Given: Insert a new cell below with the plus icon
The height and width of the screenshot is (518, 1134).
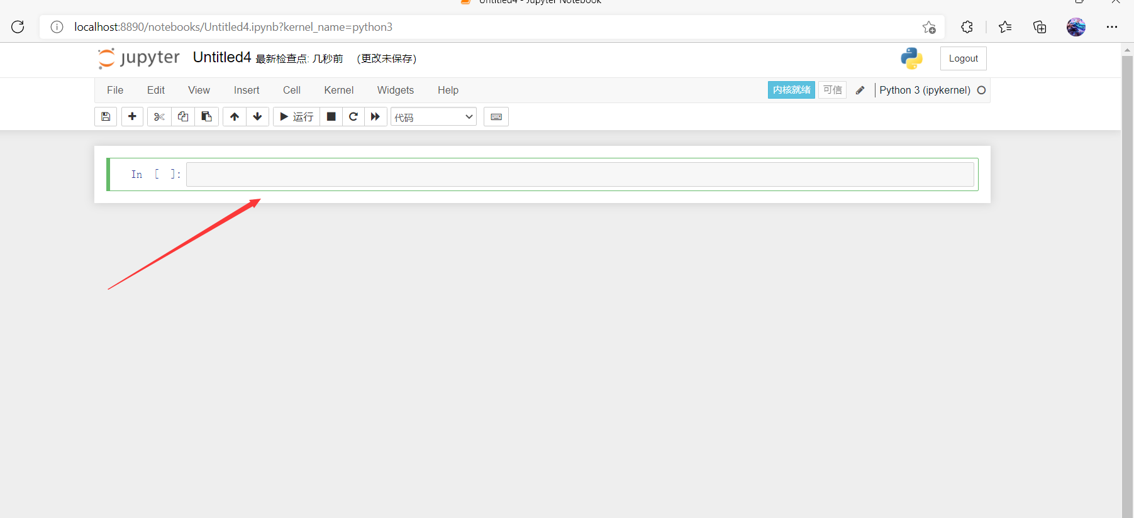Looking at the screenshot, I should click(132, 117).
